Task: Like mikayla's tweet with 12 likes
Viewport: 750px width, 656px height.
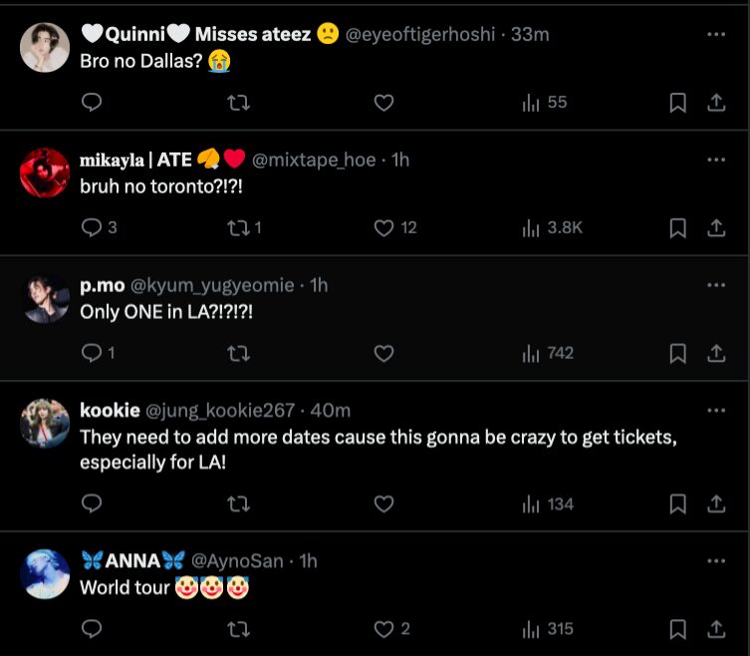Action: (383, 228)
